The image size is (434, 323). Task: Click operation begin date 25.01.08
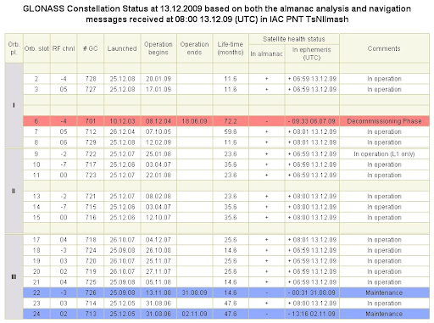point(159,154)
